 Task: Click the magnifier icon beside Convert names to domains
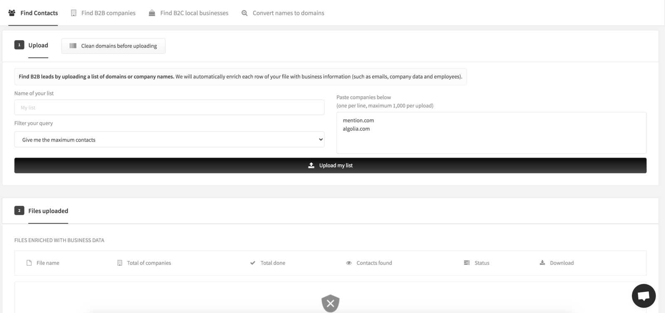(x=244, y=13)
